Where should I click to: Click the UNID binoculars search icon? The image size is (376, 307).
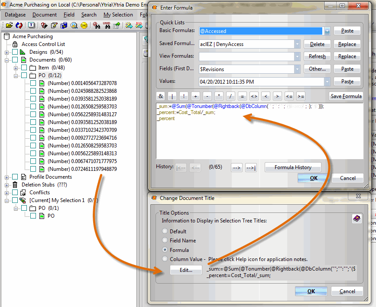tap(107, 25)
